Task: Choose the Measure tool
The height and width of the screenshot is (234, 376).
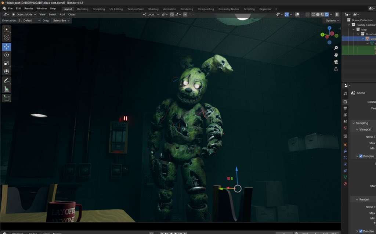Action: click(x=7, y=89)
